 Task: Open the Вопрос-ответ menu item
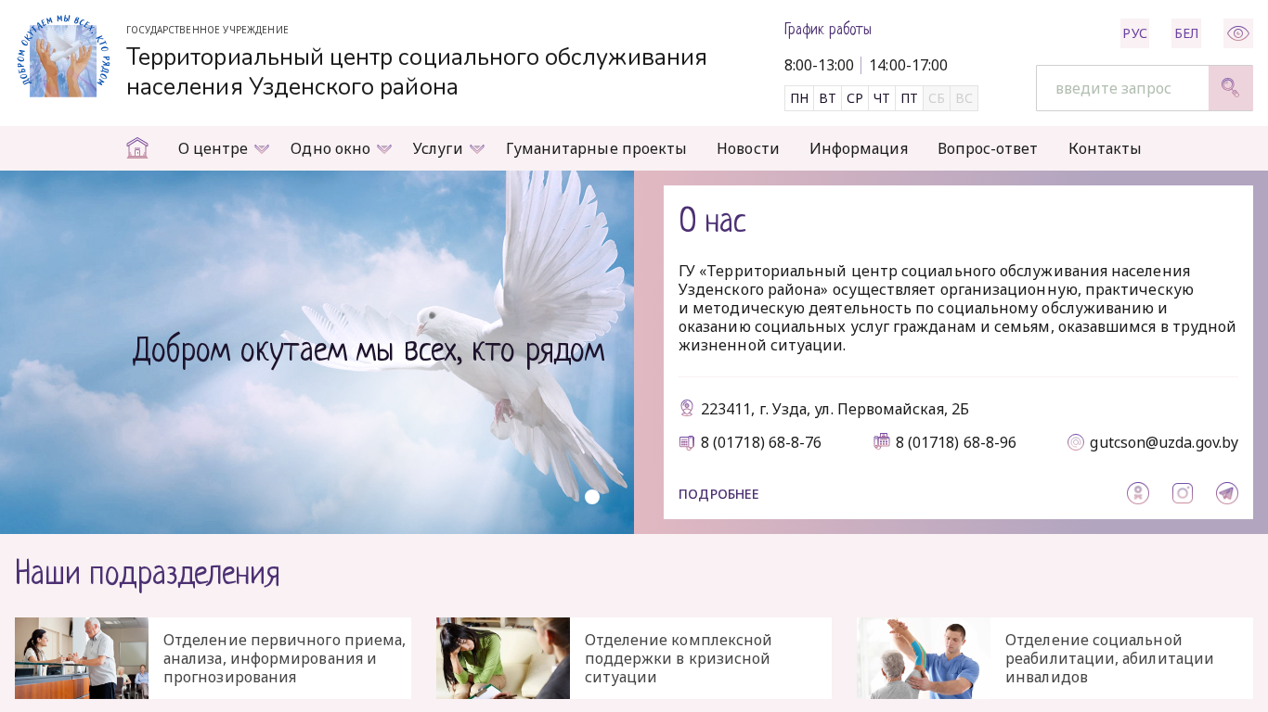[988, 148]
